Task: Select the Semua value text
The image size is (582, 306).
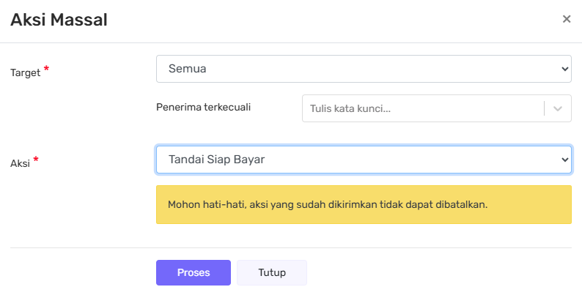Action: (x=187, y=69)
